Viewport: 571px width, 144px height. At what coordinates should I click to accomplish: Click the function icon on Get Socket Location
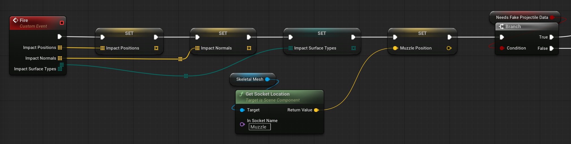click(x=241, y=94)
